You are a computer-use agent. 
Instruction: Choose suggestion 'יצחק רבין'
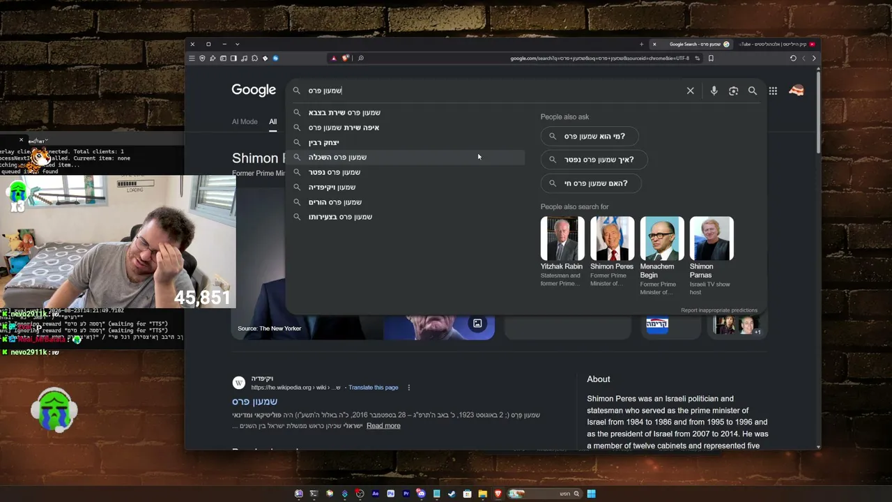pos(406,142)
